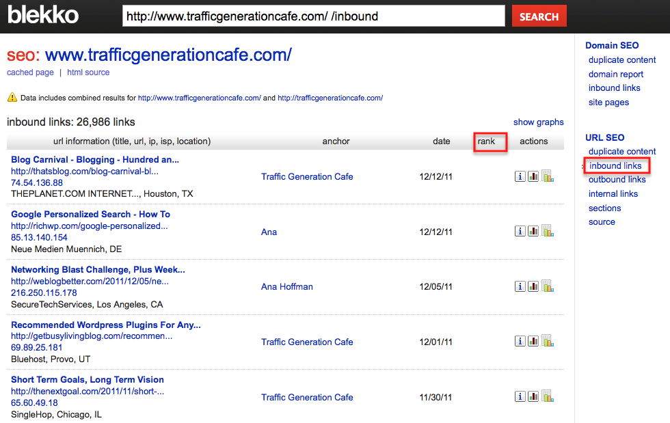Open outbound links in URL SEO sidebar
The height and width of the screenshot is (423, 670).
point(617,180)
